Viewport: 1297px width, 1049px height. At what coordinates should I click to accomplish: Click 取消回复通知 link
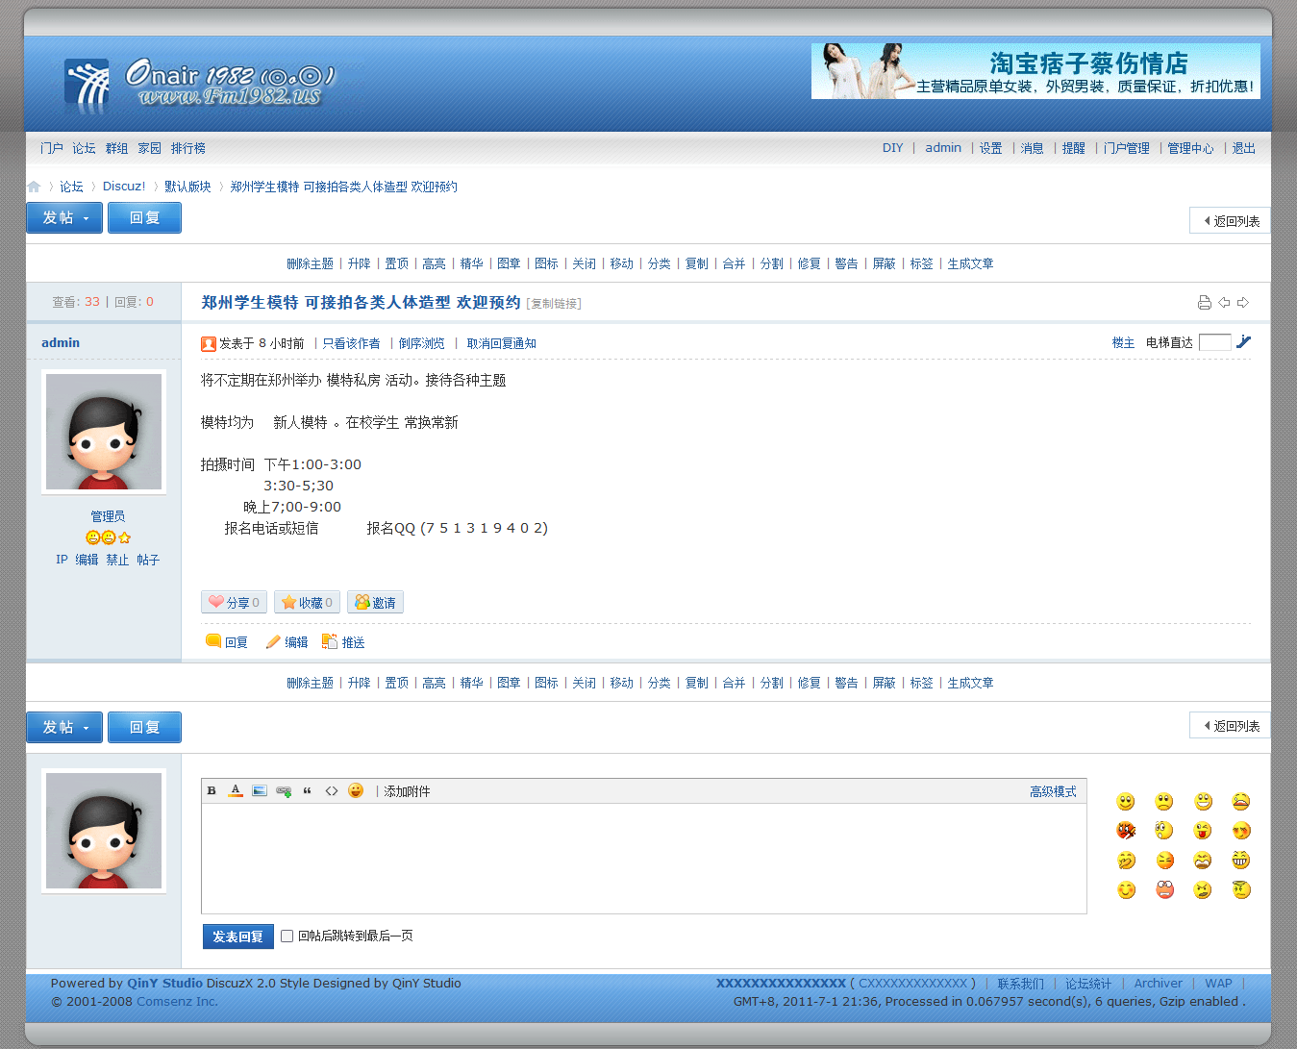point(502,343)
